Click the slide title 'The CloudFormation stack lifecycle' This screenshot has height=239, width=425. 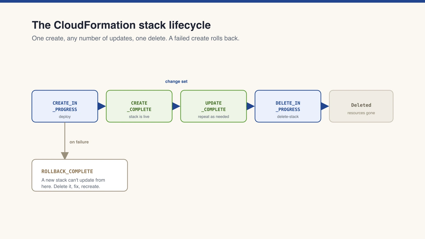[x=121, y=25]
